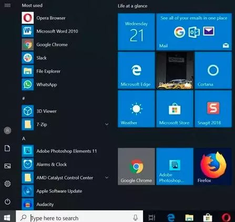The image size is (235, 222).
Task: Expand the Start menu hamburger button
Action: click(7, 5)
